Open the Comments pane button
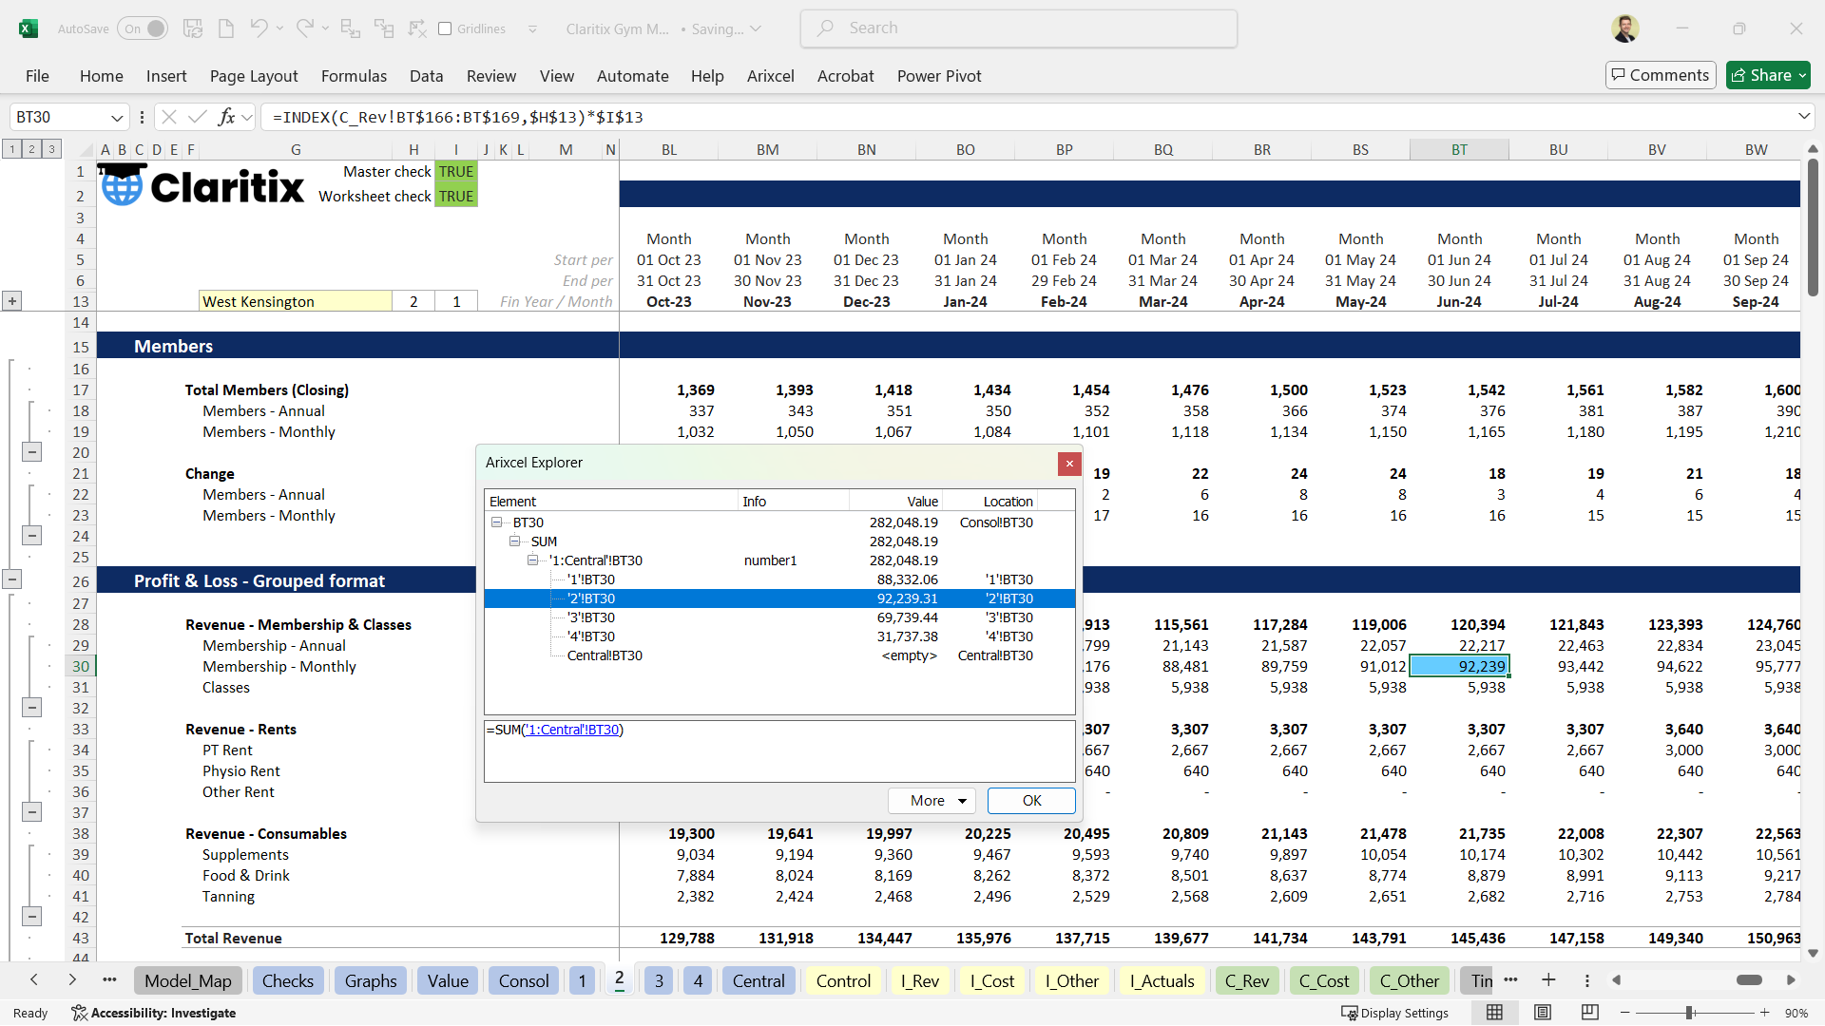Screen dimensions: 1825x1026 click(x=1660, y=75)
